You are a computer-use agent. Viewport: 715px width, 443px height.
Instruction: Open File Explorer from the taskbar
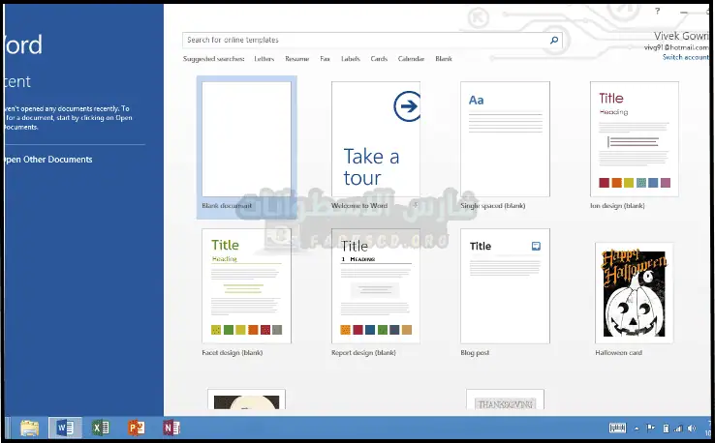click(30, 428)
